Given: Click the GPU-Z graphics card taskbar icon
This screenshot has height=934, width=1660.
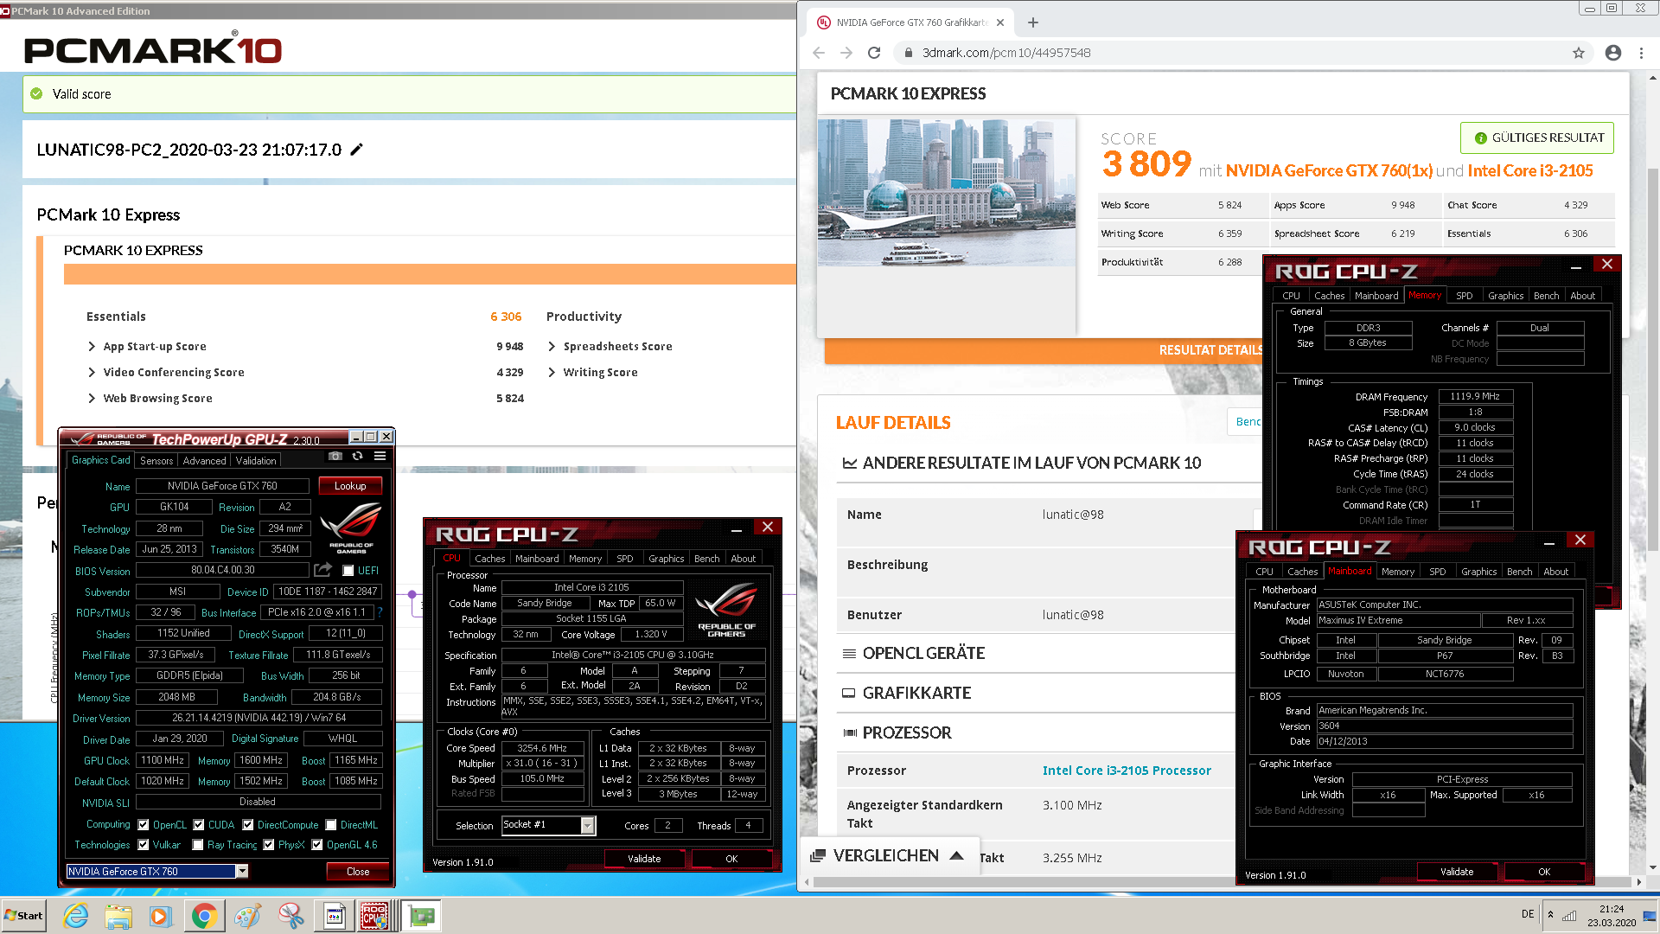Looking at the screenshot, I should tap(422, 916).
